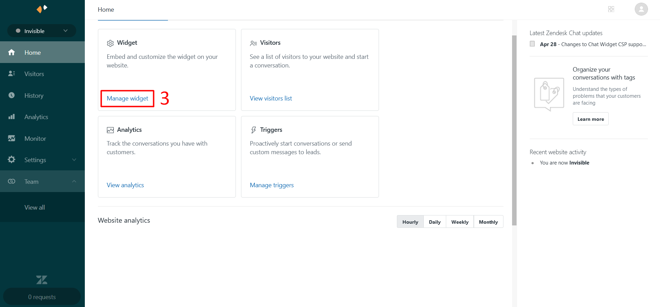Screen dimensions: 660x307
Task: Collapse the Team section chevron
Action: click(74, 181)
